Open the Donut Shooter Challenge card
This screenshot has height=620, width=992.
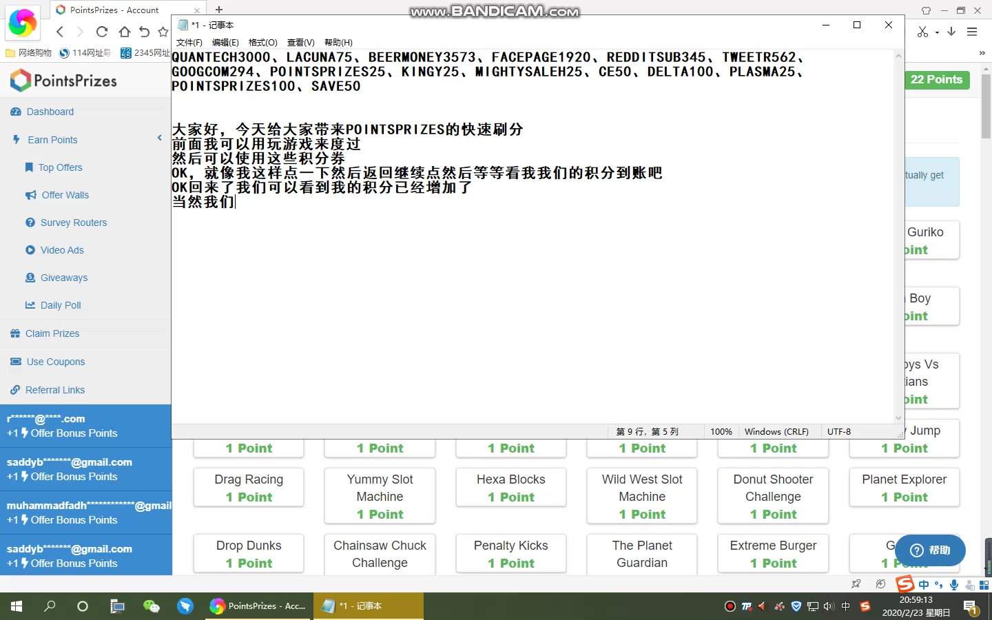pyautogui.click(x=773, y=496)
